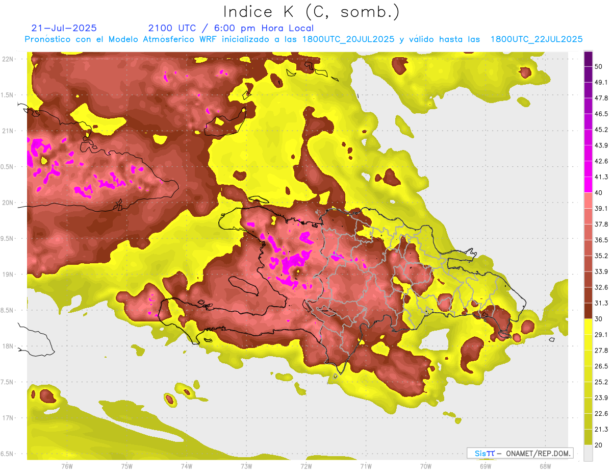Click the "22.6" value on the color scale
612x473 pixels.
point(601,413)
